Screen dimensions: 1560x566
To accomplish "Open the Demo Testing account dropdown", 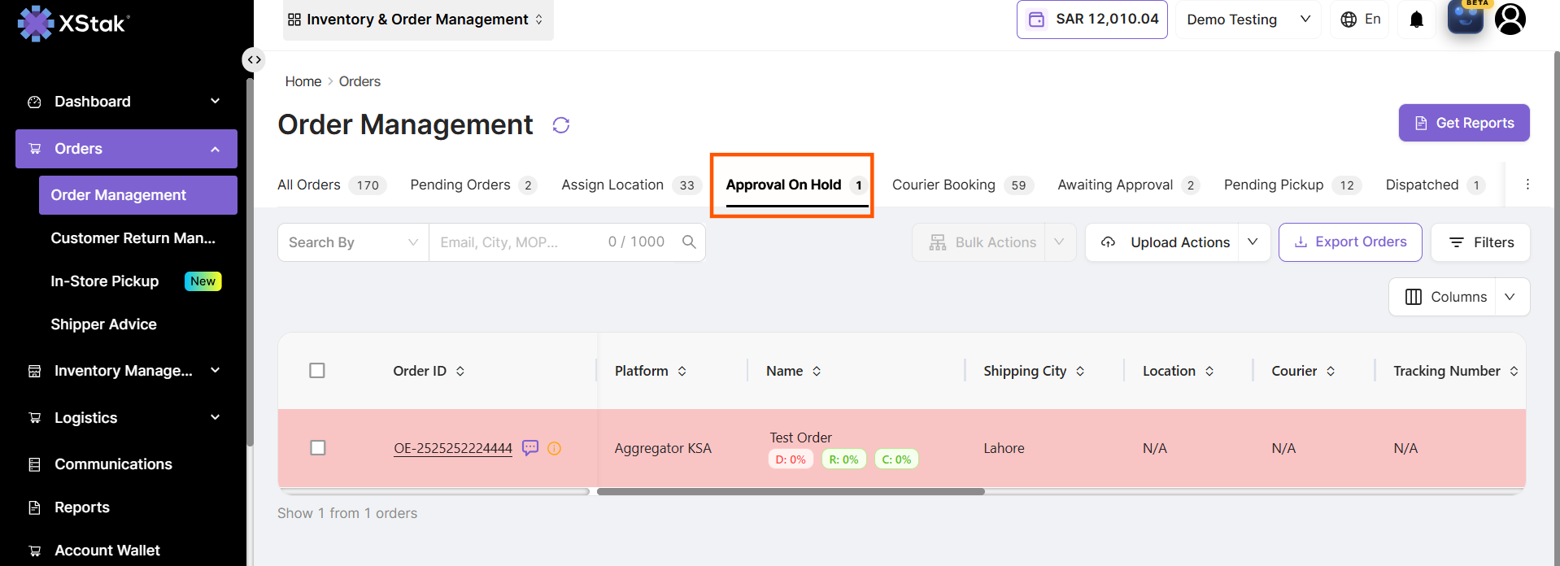I will [x=1248, y=20].
